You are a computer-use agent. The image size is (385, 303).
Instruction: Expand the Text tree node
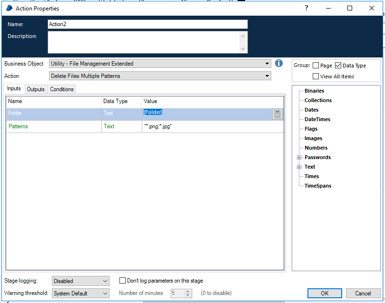coord(299,167)
